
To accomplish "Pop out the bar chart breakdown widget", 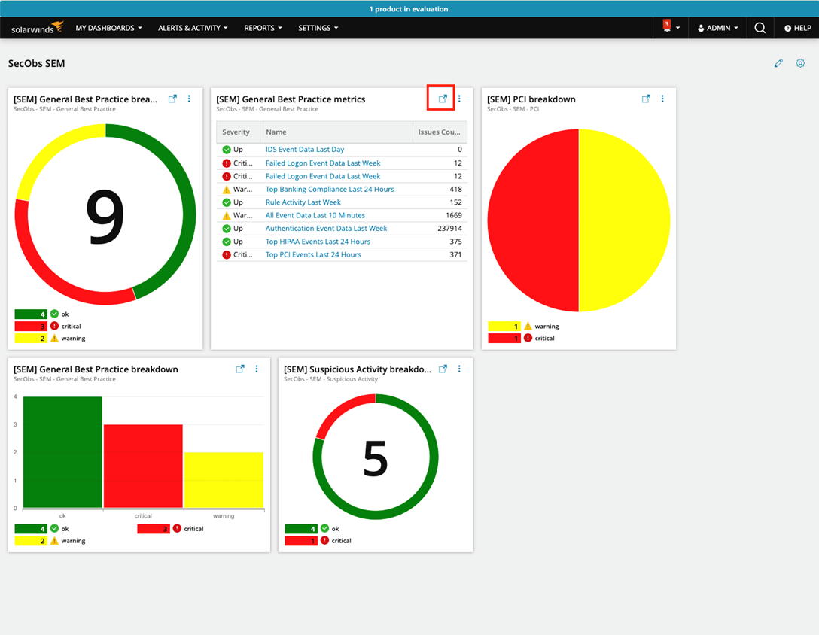I will click(239, 369).
